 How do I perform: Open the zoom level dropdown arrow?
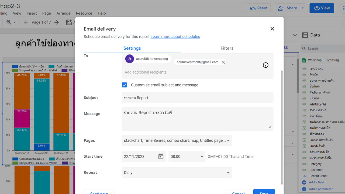15,22
